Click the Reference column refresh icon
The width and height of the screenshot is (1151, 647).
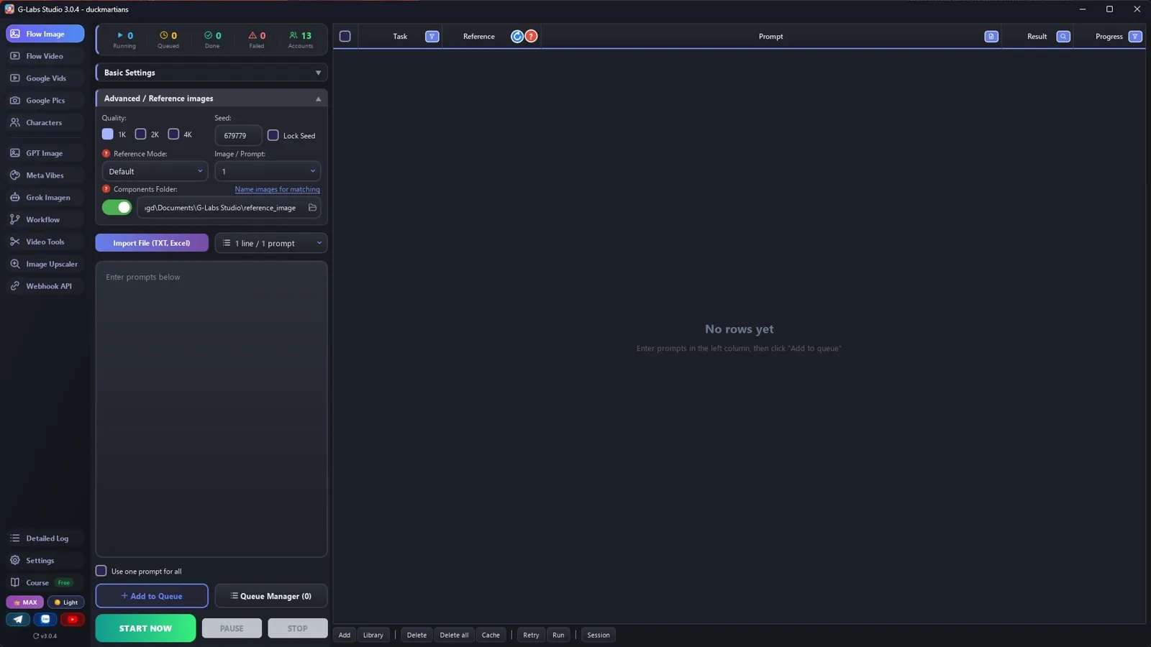pyautogui.click(x=517, y=37)
